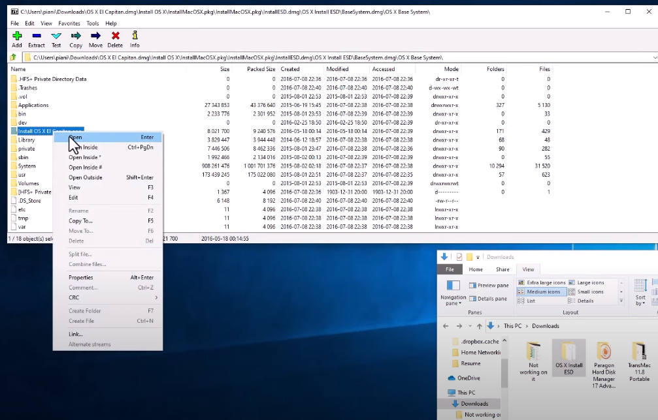Select the .DS_Store file
658x420 pixels.
[29, 201]
